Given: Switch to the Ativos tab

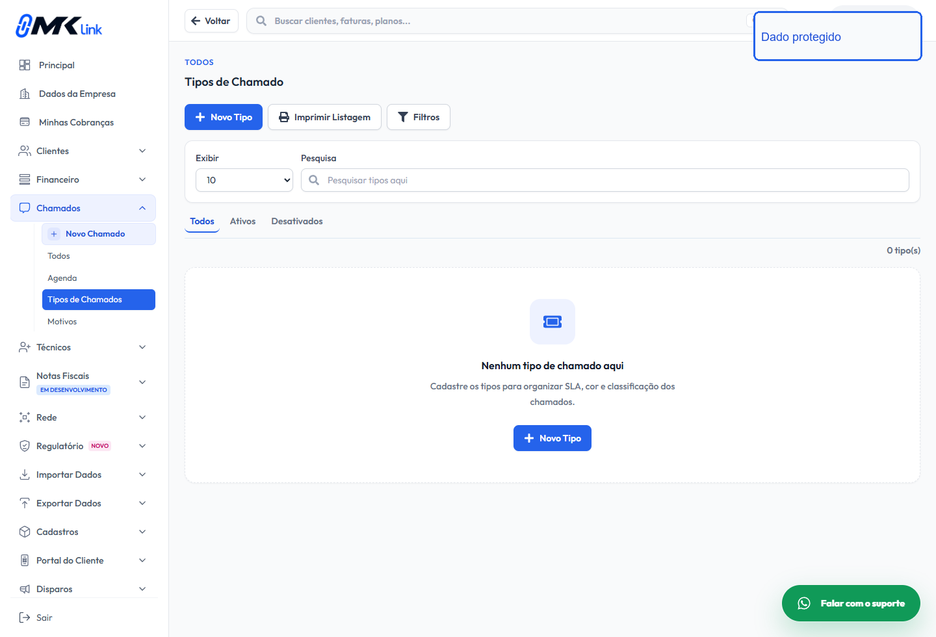Looking at the screenshot, I should tap(242, 221).
